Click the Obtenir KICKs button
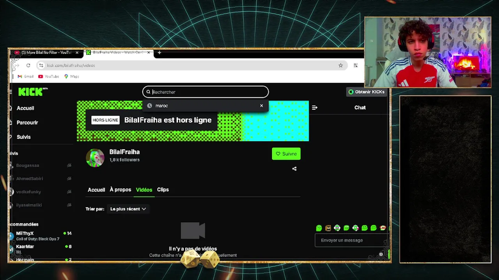This screenshot has width=499, height=280. tap(366, 92)
